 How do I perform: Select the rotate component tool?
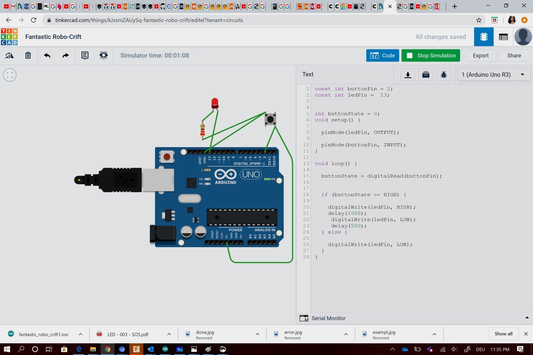pos(9,55)
